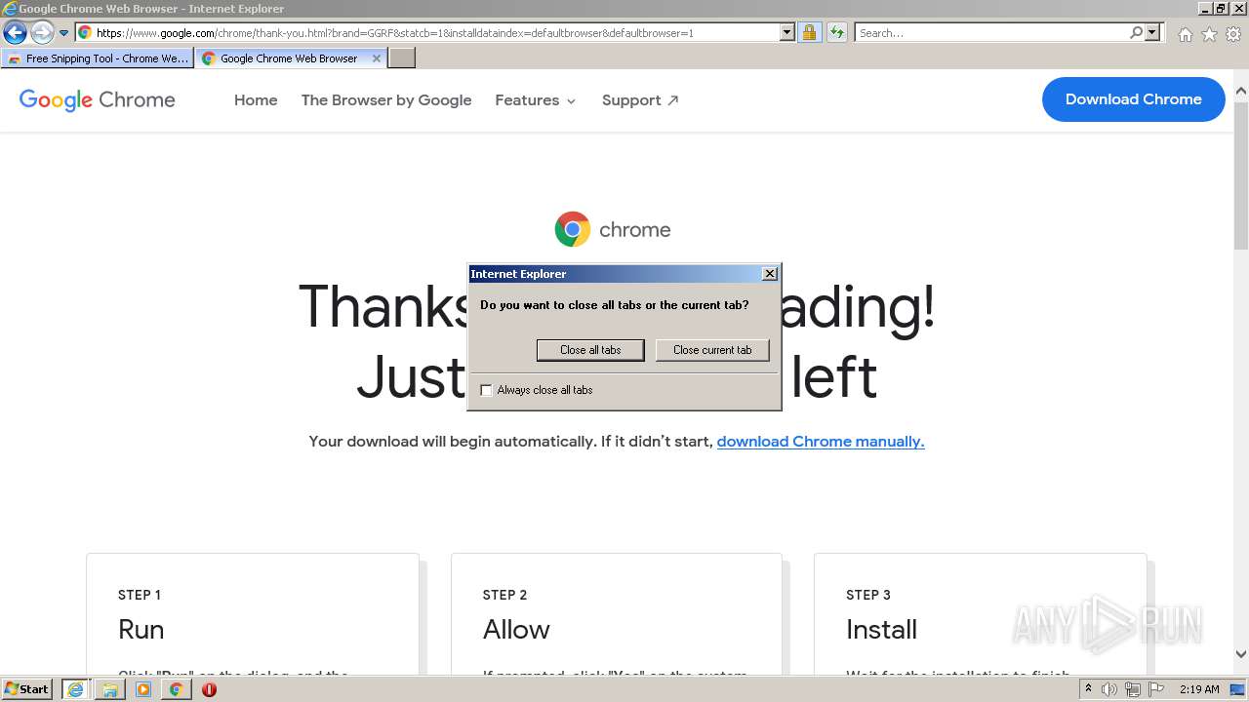Viewport: 1249px width, 702px height.
Task: Go back with the IE back arrow
Action: 15,33
